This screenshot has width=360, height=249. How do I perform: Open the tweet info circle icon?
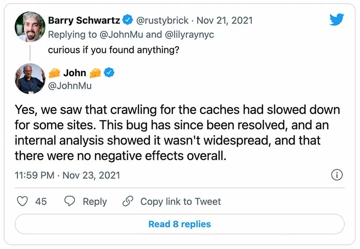tap(337, 175)
